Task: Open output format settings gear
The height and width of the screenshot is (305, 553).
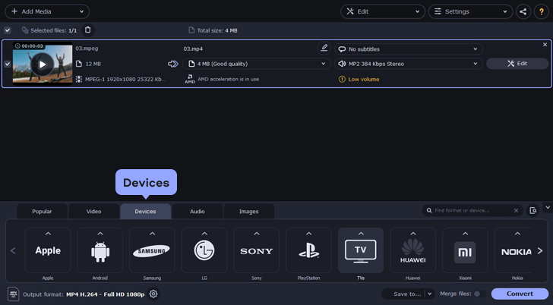Action: (x=153, y=294)
